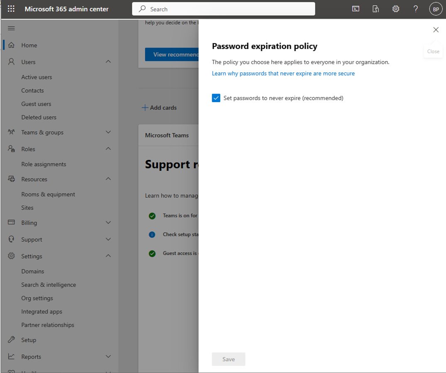Click the Billing sidebar icon
Image resolution: width=446 pixels, height=373 pixels.
point(11,223)
